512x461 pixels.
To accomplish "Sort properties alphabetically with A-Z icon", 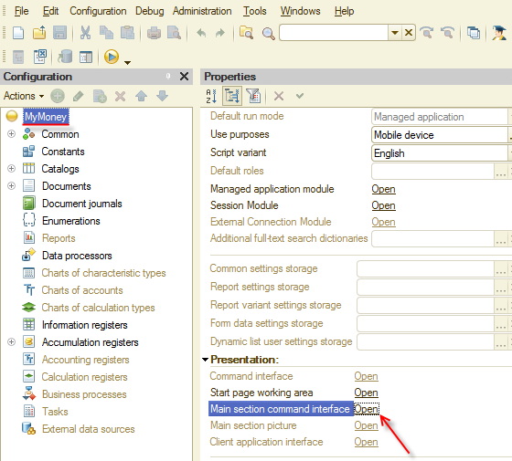I will [x=211, y=96].
